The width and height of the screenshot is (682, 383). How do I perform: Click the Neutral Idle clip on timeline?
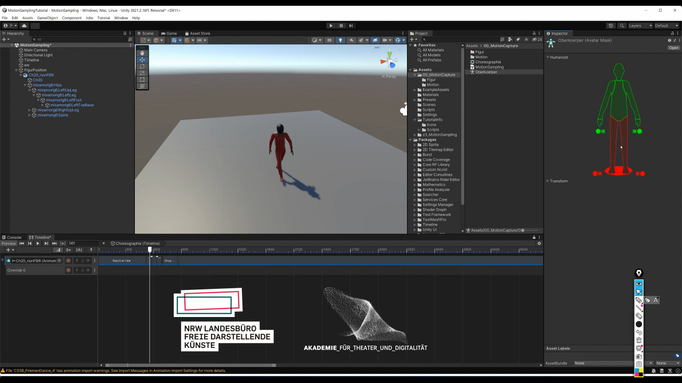click(121, 261)
